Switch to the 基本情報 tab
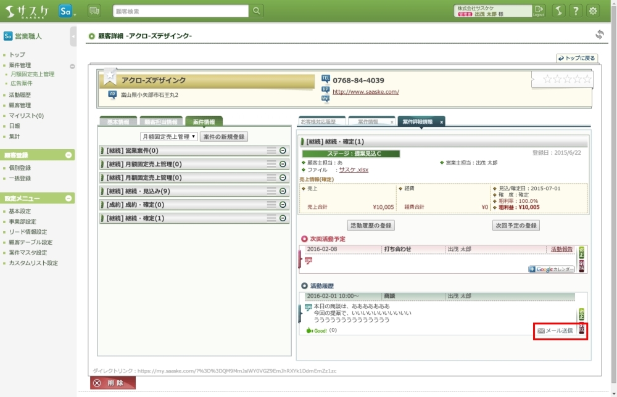 coord(118,122)
